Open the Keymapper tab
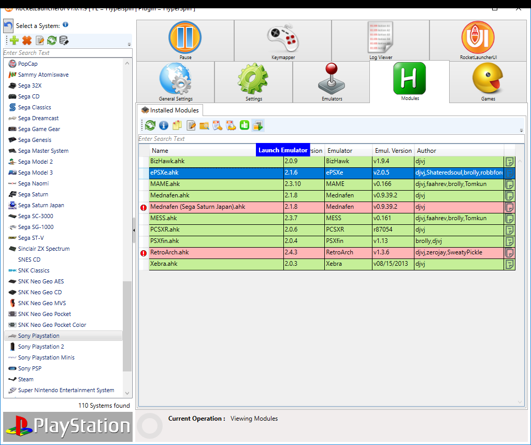Screen dimensions: 531x445 tap(282, 40)
